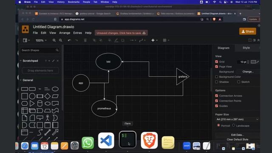Collapse the General shapes section
This screenshot has width=272, height=153.
(x=21, y=80)
